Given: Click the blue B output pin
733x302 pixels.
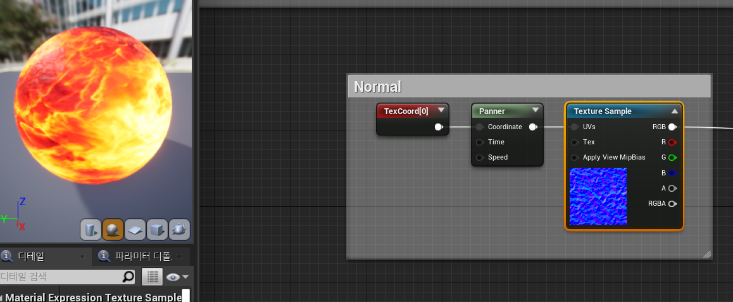Looking at the screenshot, I should (672, 173).
